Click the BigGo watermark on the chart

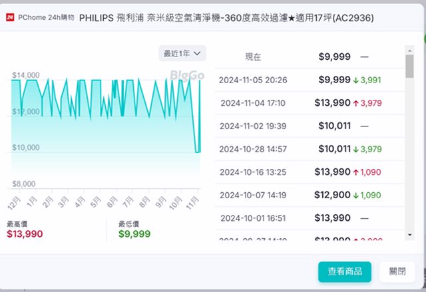coord(187,75)
